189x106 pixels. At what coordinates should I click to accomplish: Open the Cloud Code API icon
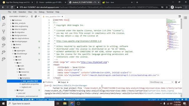4,45
